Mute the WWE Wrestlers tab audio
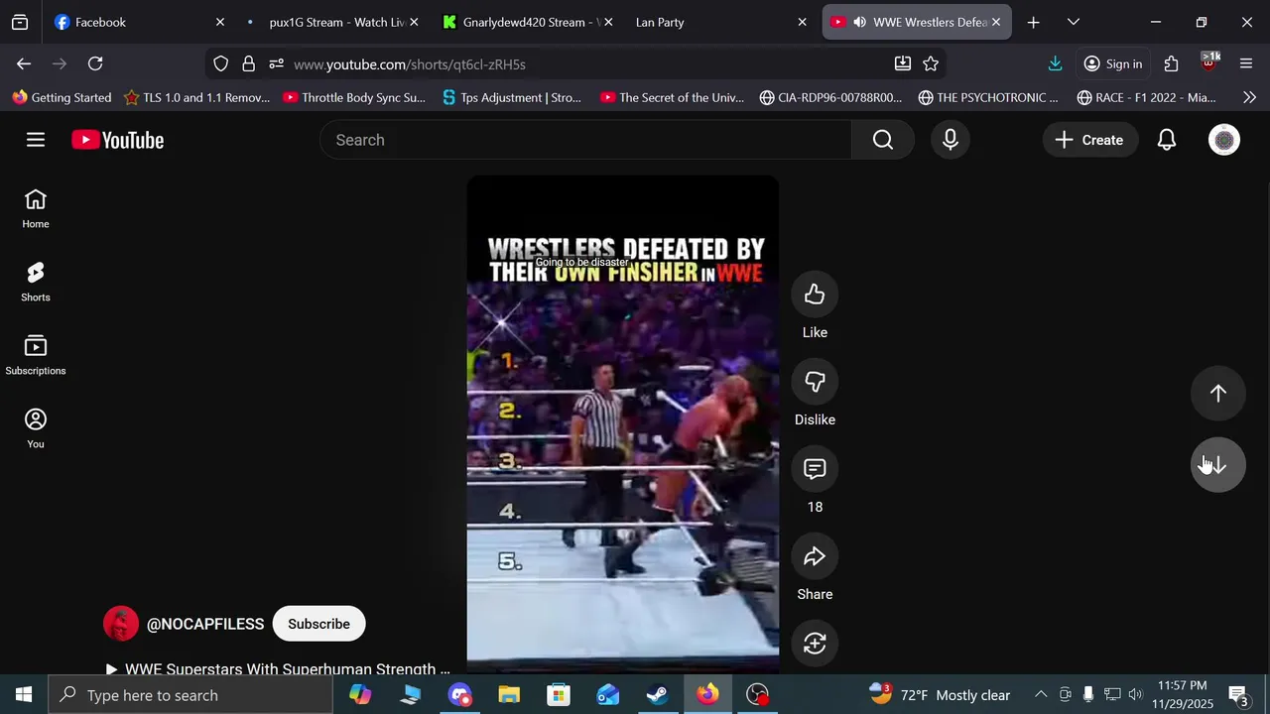The height and width of the screenshot is (714, 1270). 860,22
